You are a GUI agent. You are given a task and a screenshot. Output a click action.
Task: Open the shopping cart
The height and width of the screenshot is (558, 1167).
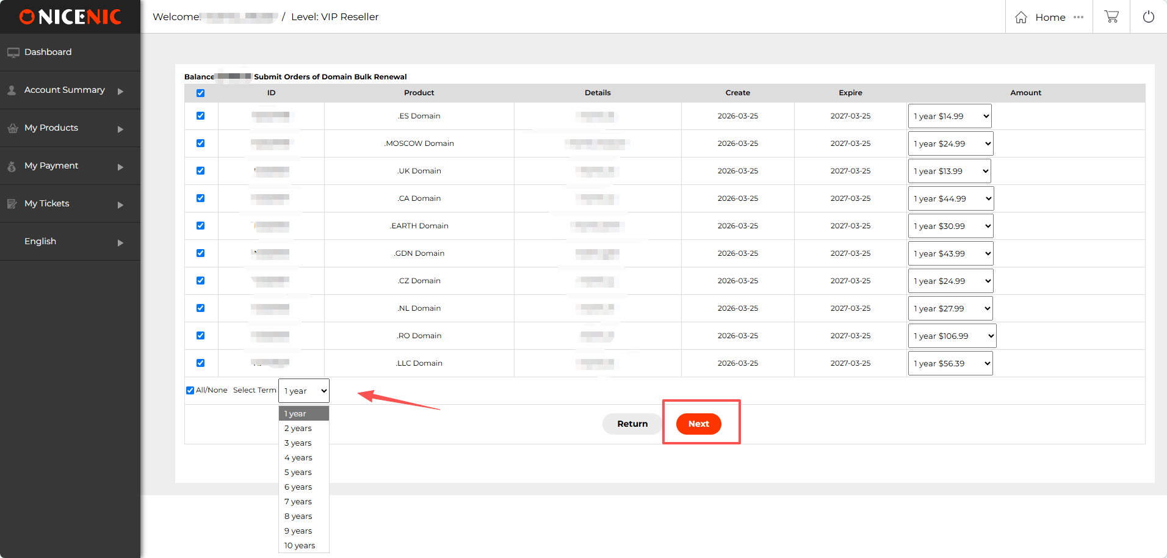[1111, 16]
